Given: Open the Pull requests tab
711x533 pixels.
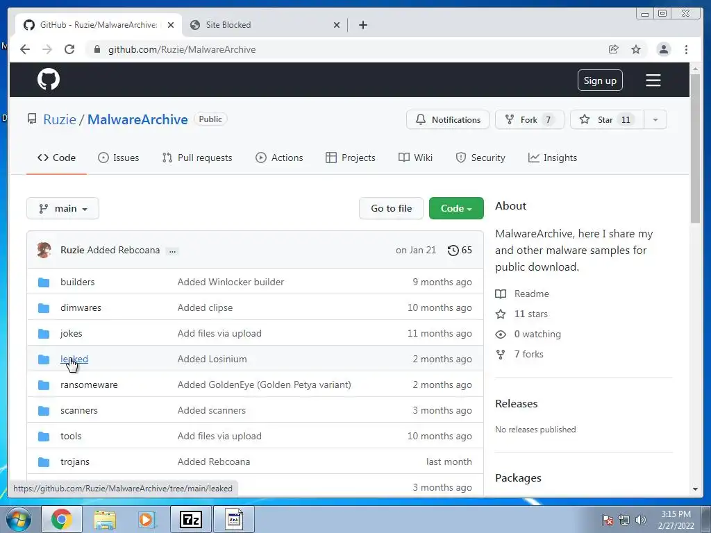Looking at the screenshot, I should pyautogui.click(x=196, y=158).
